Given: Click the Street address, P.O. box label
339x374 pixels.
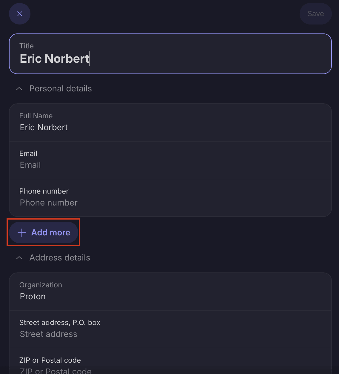Looking at the screenshot, I should click(x=60, y=323).
